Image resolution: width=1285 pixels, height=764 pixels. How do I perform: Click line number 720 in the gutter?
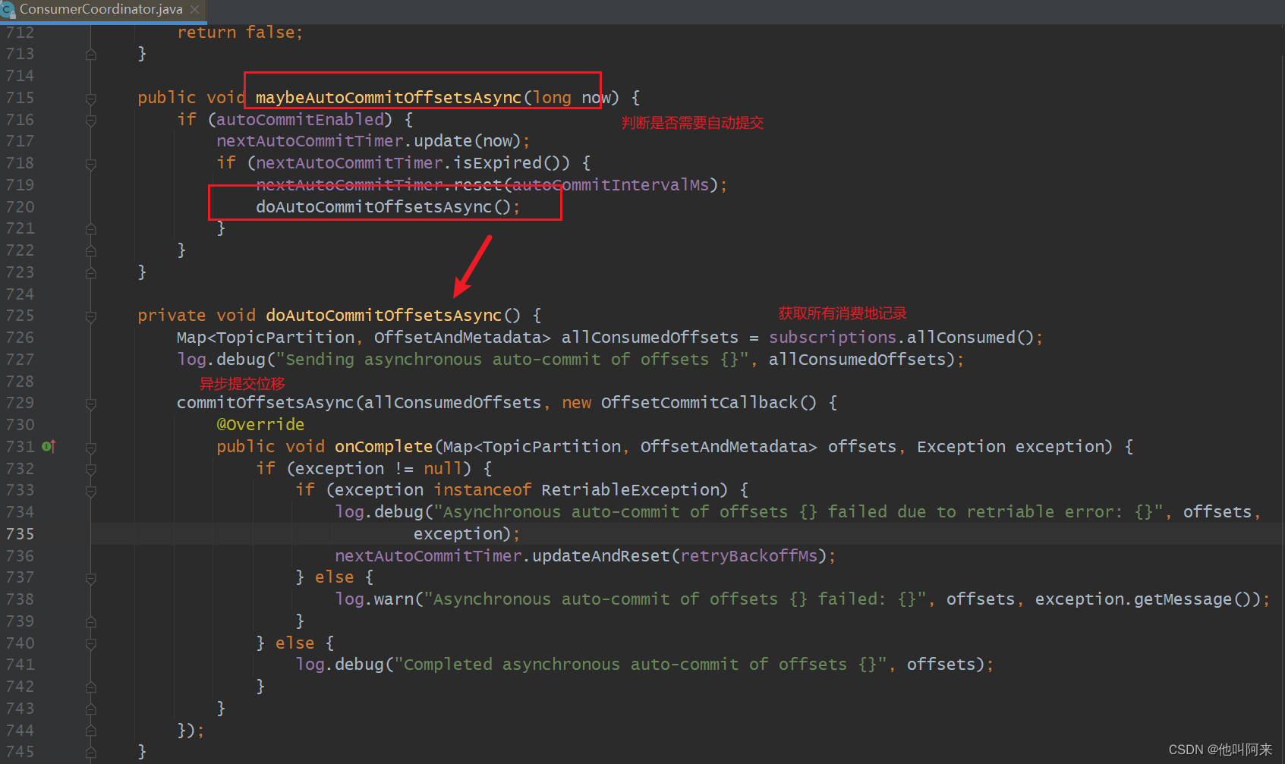[20, 207]
